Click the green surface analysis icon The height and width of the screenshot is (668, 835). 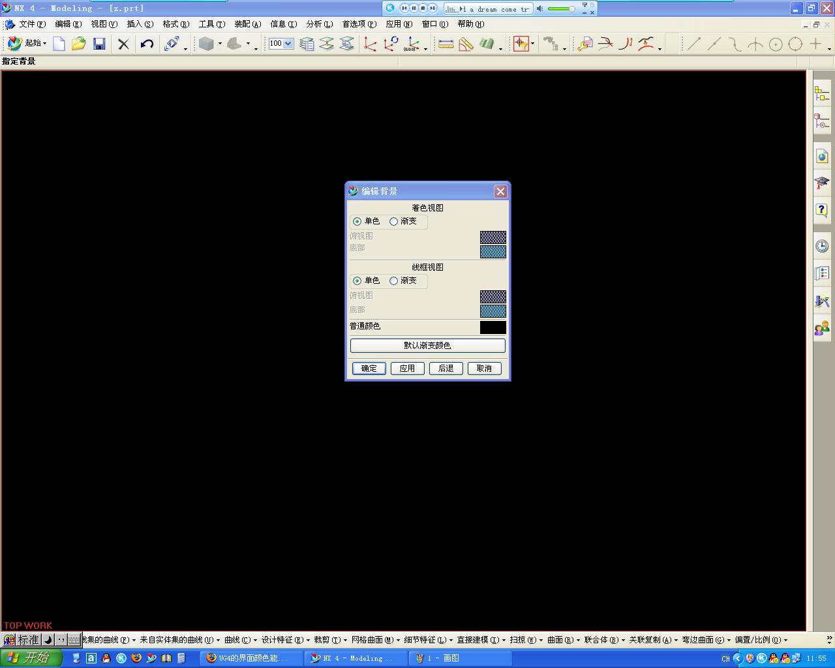(x=486, y=44)
